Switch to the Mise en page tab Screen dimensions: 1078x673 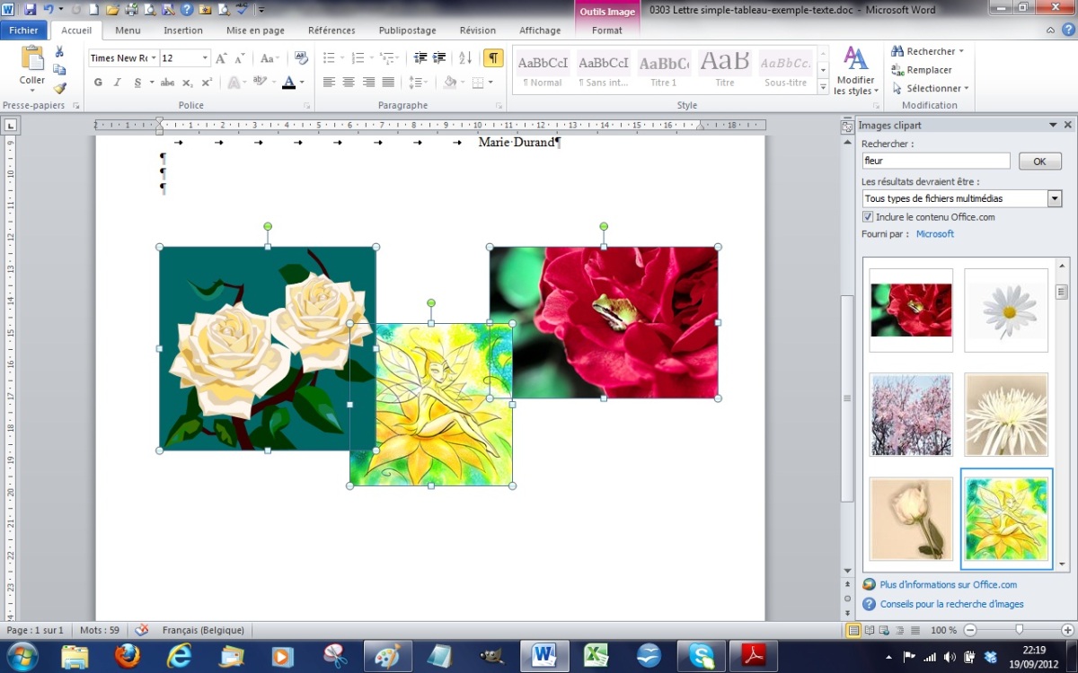pos(255,31)
